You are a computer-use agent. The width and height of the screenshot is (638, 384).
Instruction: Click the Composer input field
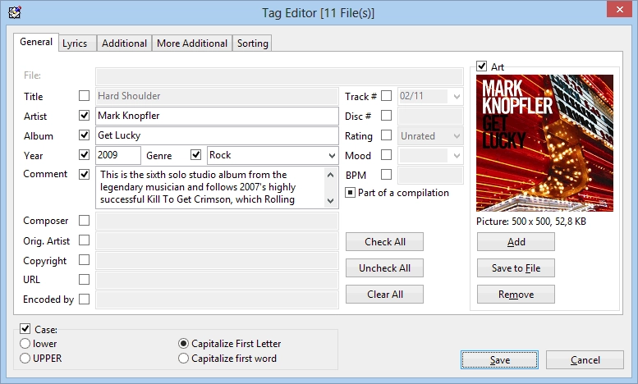217,221
